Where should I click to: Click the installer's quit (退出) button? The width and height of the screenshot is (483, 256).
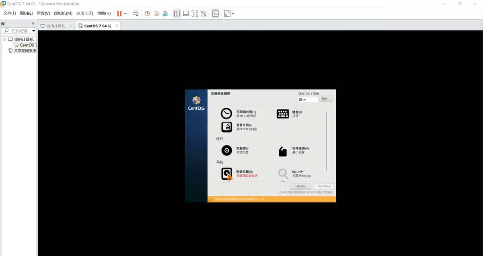click(300, 186)
